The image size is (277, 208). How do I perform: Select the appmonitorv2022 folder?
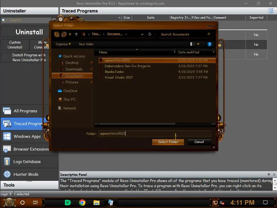point(157,60)
